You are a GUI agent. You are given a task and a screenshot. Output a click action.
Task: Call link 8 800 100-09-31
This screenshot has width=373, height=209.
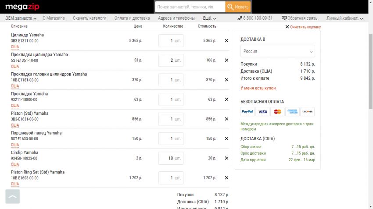click(258, 18)
